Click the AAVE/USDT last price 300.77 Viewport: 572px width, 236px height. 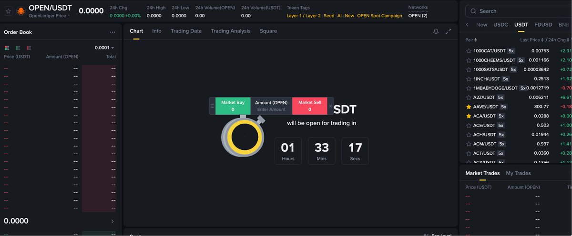pyautogui.click(x=541, y=107)
